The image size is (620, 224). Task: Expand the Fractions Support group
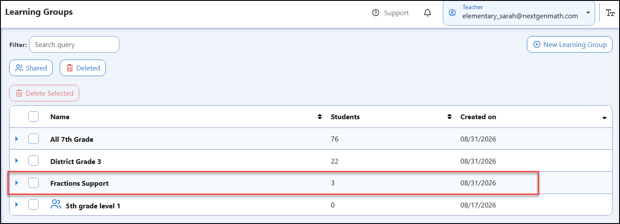click(17, 183)
